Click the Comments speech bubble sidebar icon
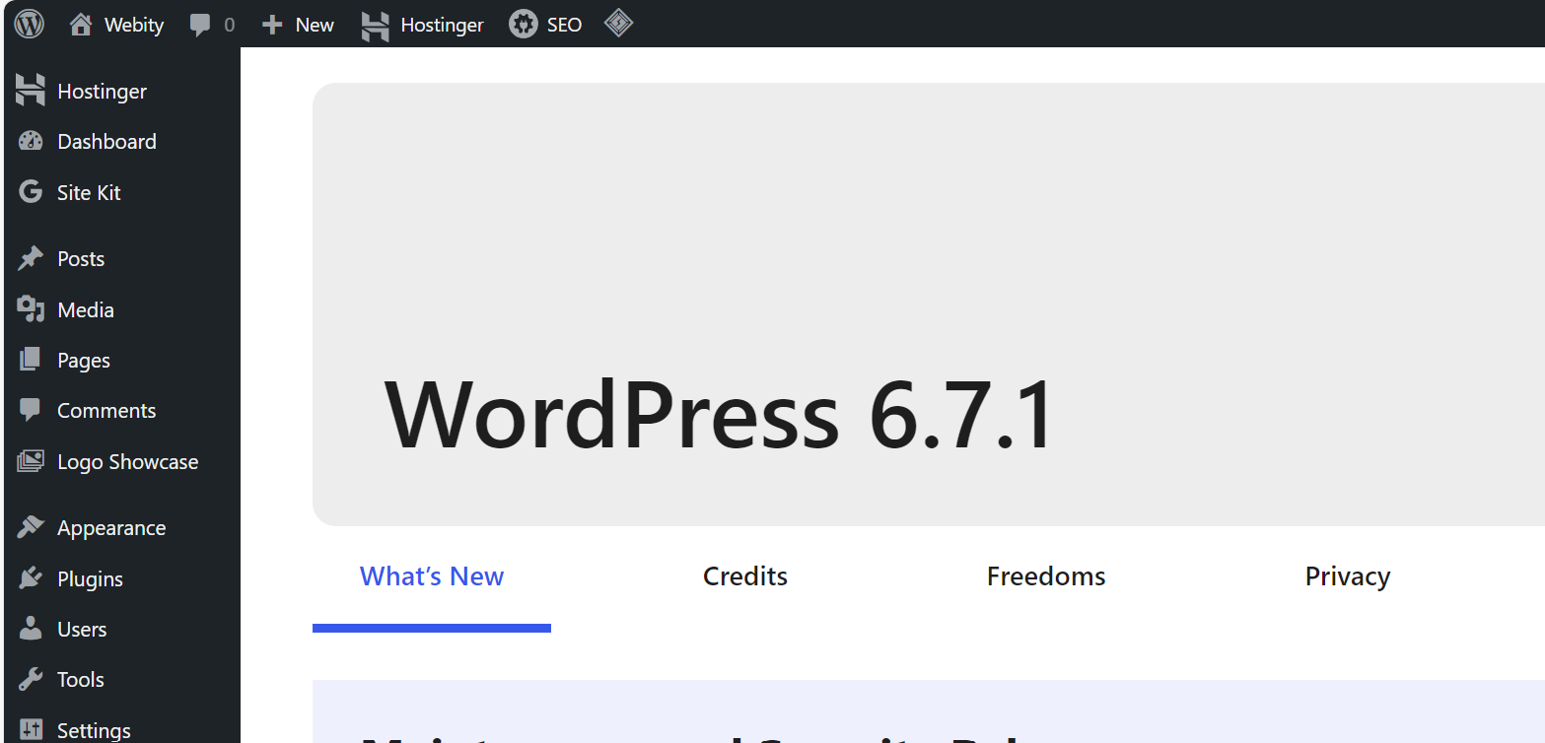This screenshot has width=1545, height=743. click(x=31, y=411)
